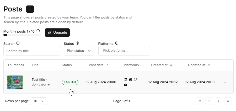Click the plus icon to create a post
The height and width of the screenshot is (111, 236).
[30, 9]
